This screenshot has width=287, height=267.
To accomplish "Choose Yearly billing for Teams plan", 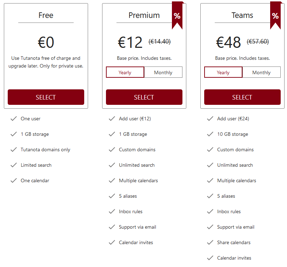I will click(x=223, y=72).
